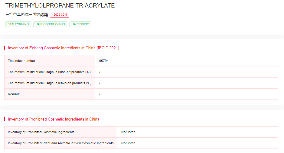
Task: Click 'Not listed' for Plant and Animal-Derived Ingredients
Action: click(x=128, y=143)
